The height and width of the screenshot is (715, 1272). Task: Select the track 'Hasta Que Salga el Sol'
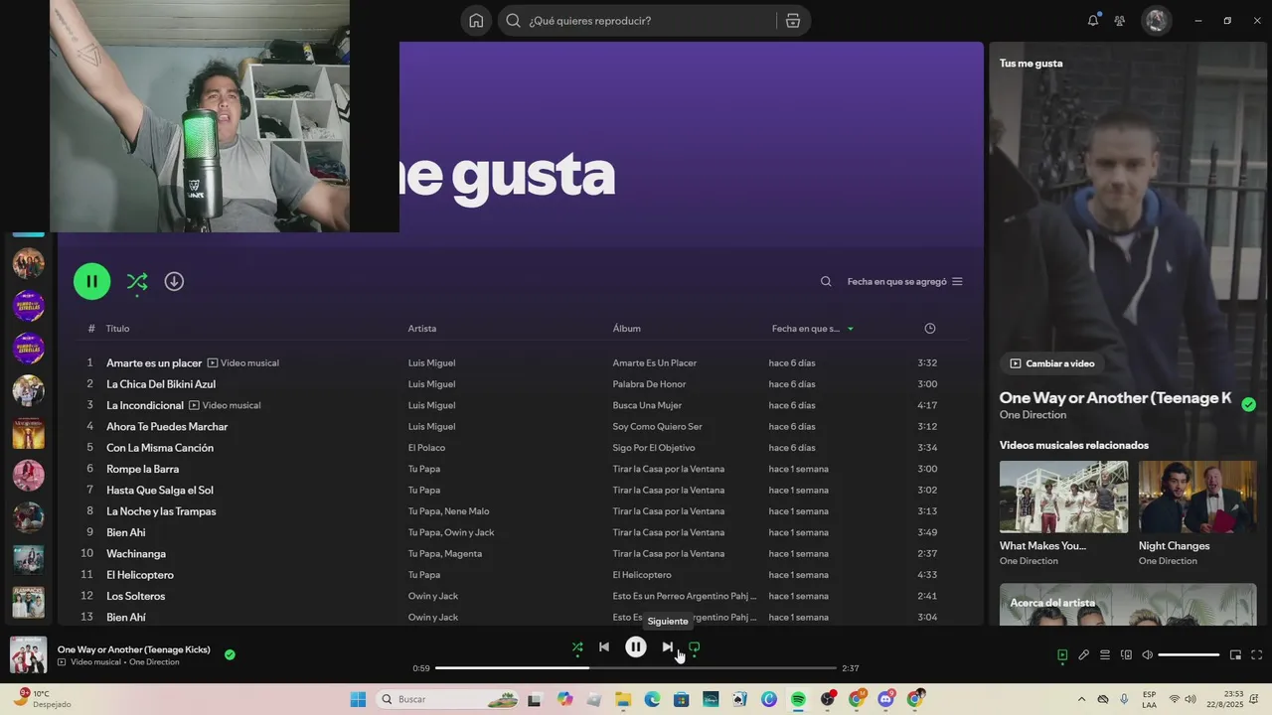pyautogui.click(x=160, y=491)
